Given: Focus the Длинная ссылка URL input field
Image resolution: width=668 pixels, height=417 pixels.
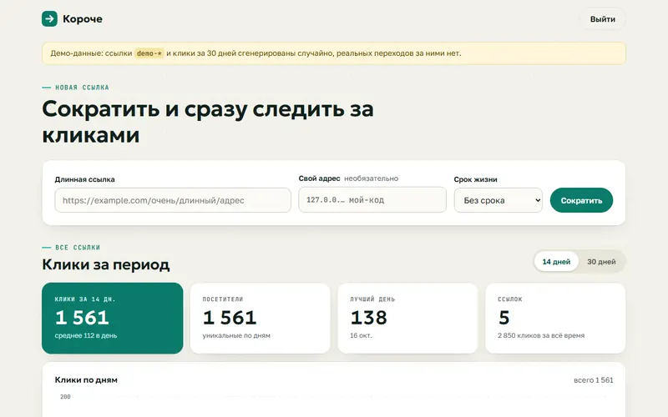Looking at the screenshot, I should pyautogui.click(x=173, y=200).
